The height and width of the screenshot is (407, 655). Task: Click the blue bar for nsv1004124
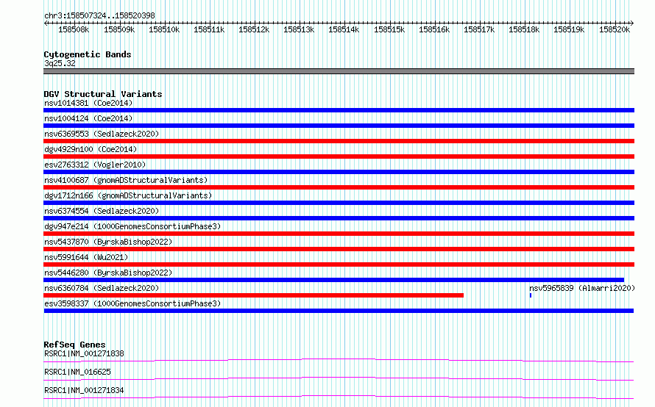point(339,126)
